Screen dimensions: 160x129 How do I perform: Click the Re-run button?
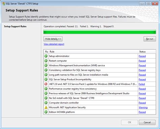pyautogui.click(x=150, y=39)
